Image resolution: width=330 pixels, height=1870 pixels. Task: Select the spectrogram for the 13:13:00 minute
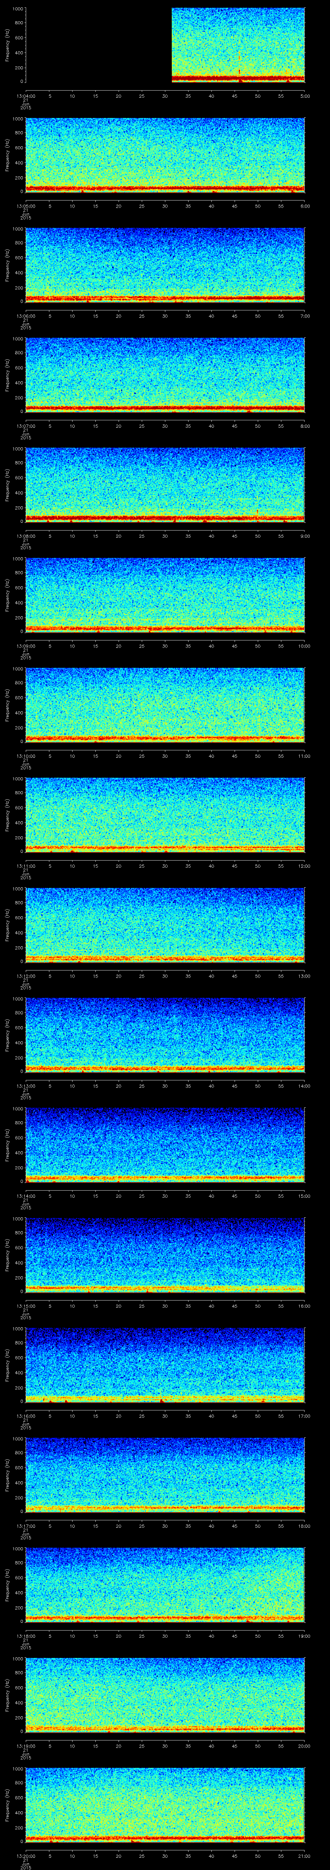pyautogui.click(x=165, y=1035)
